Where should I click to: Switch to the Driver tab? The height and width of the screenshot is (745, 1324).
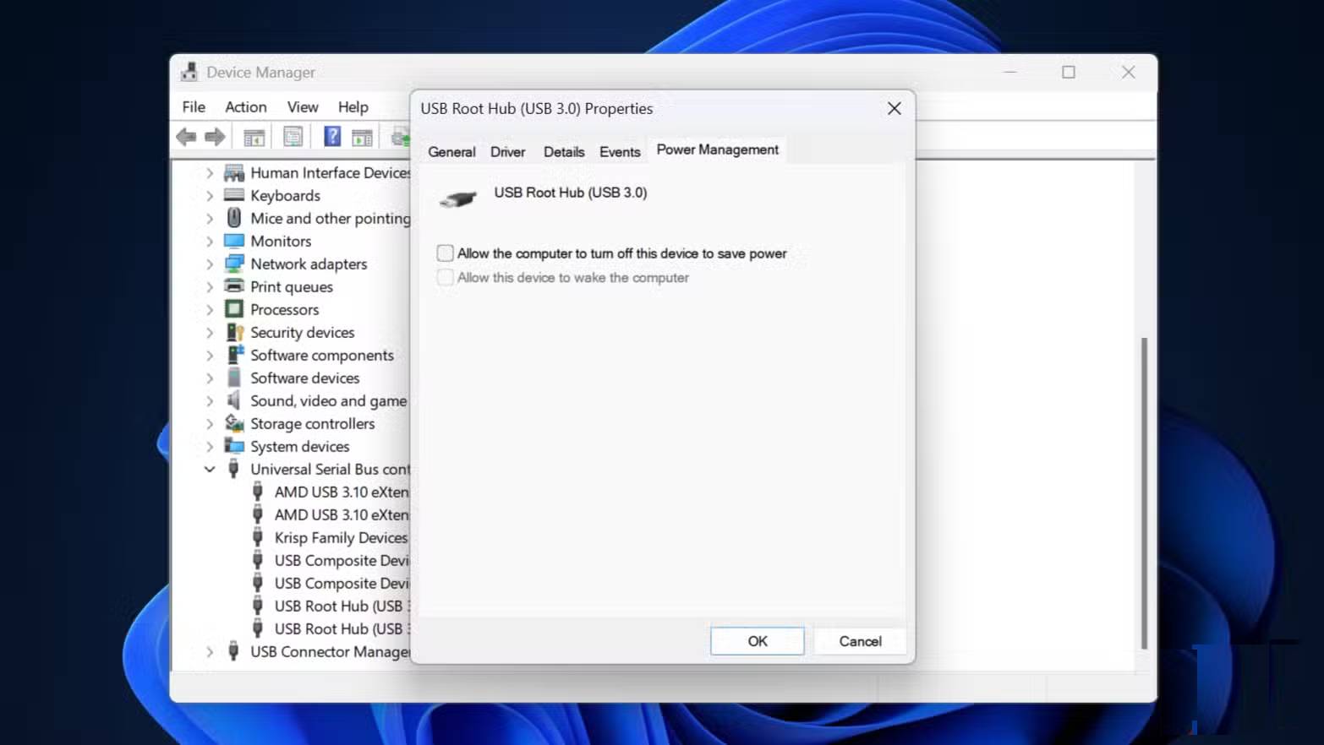(507, 152)
